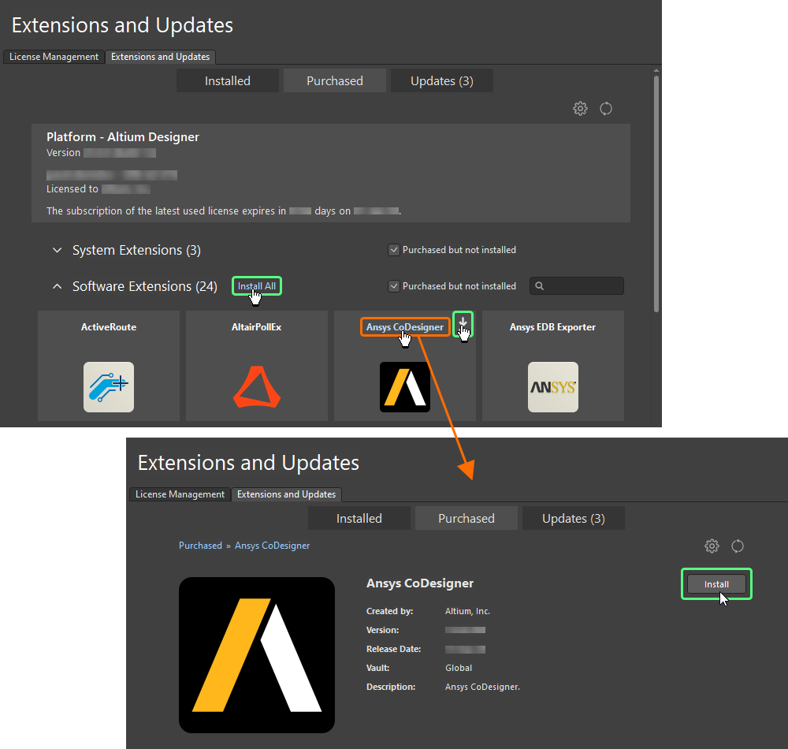Viewport: 788px width, 749px height.
Task: Click the 'Global' vault value
Action: click(x=459, y=668)
